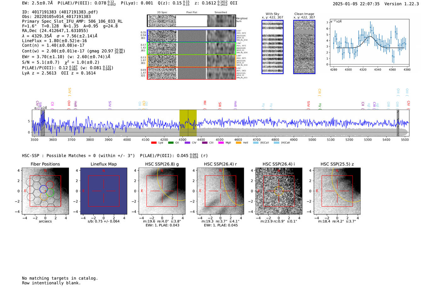The width and height of the screenshot is (441, 300).
Task: Select the green-bordered 2D fiber spectrum row
Action: click(x=191, y=48)
